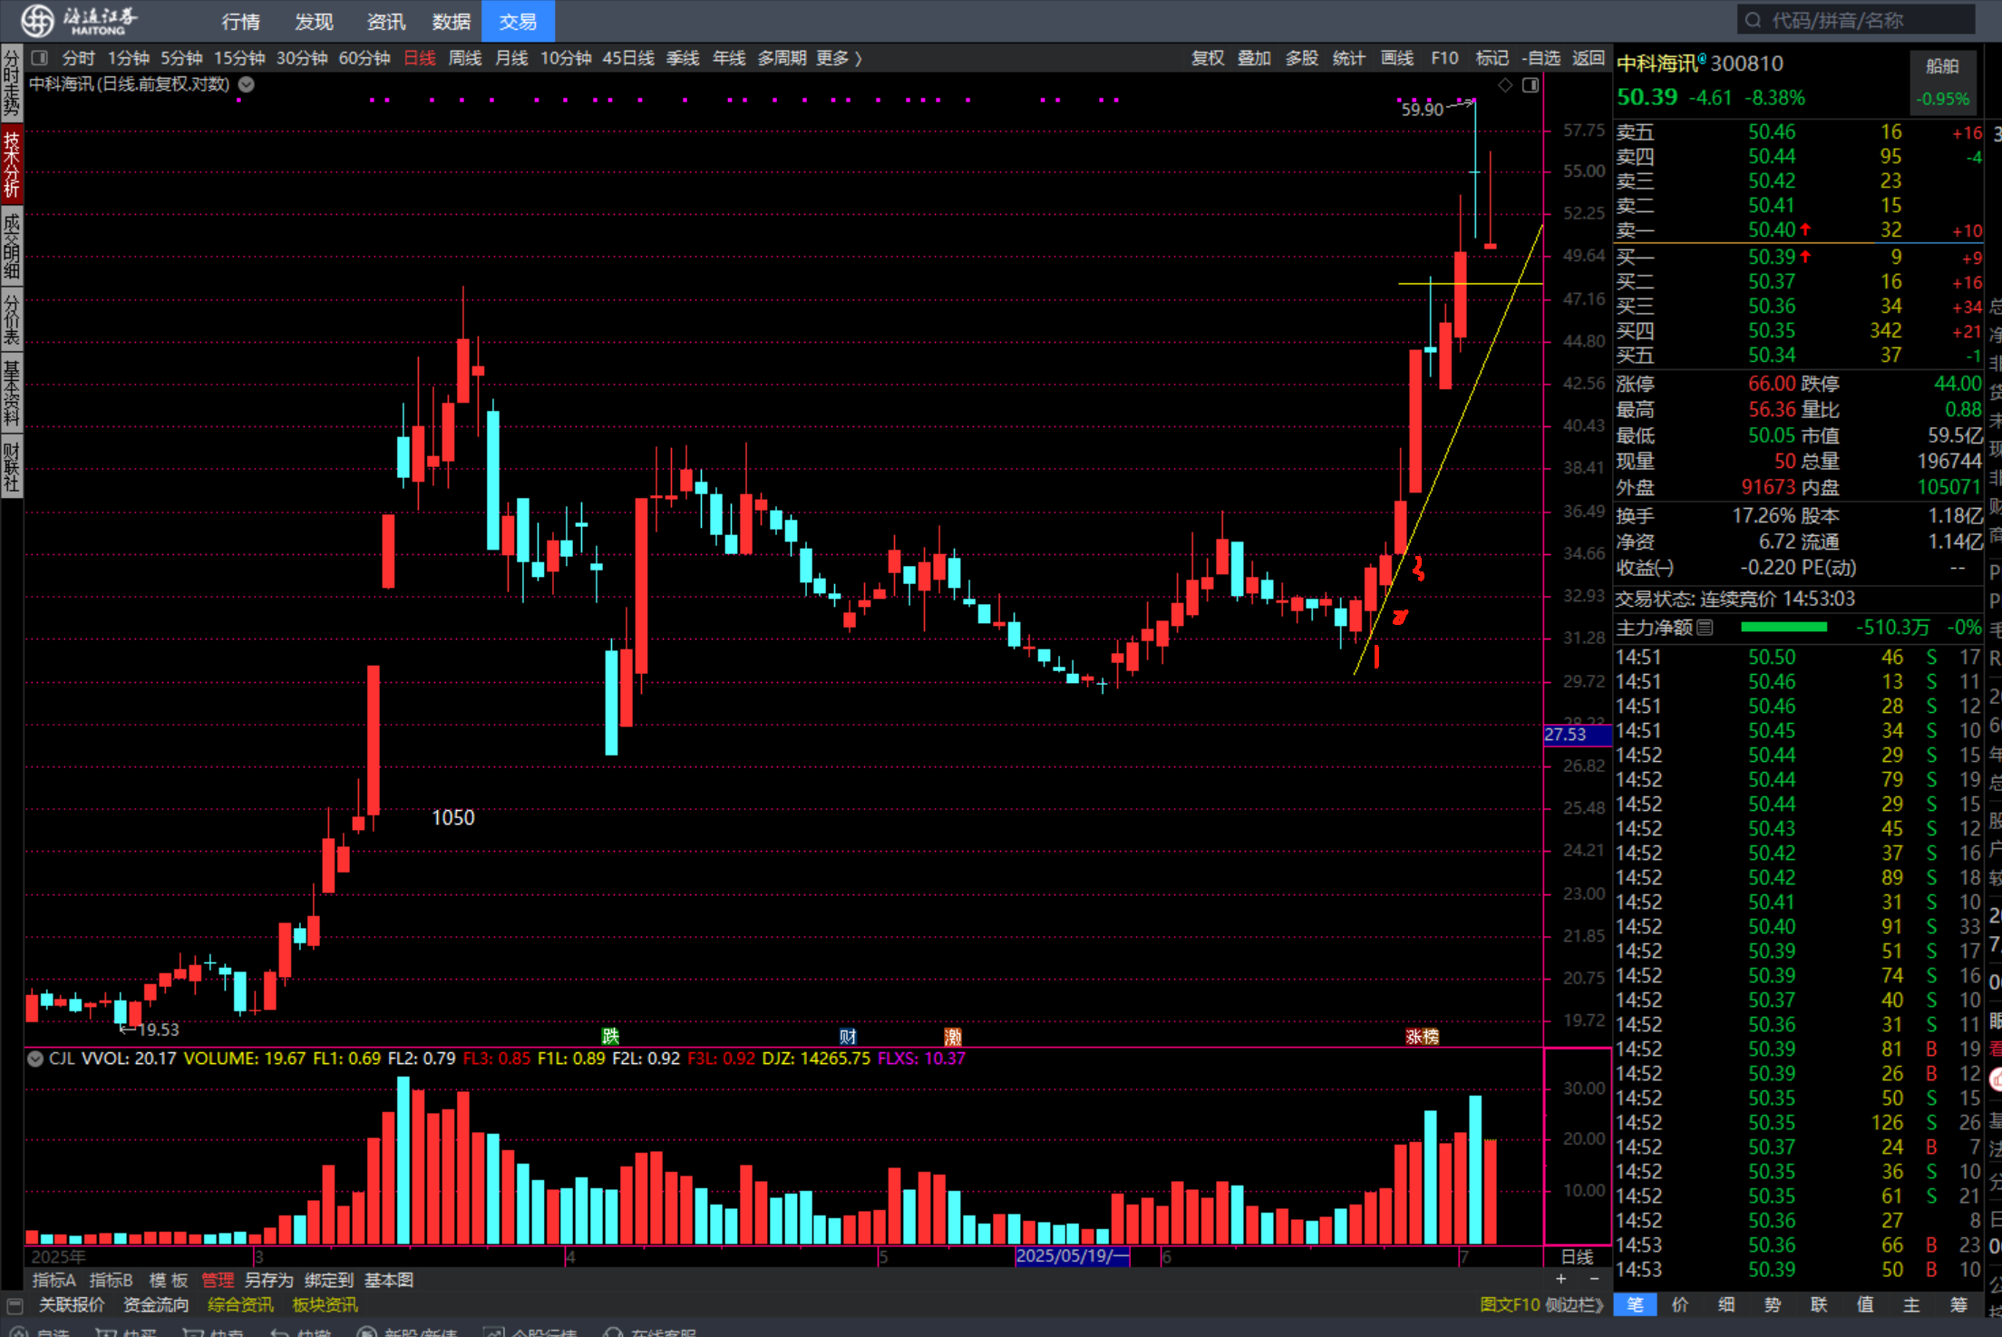
Task: Select the 笔 tab in quote panel
Action: click(x=1635, y=1304)
